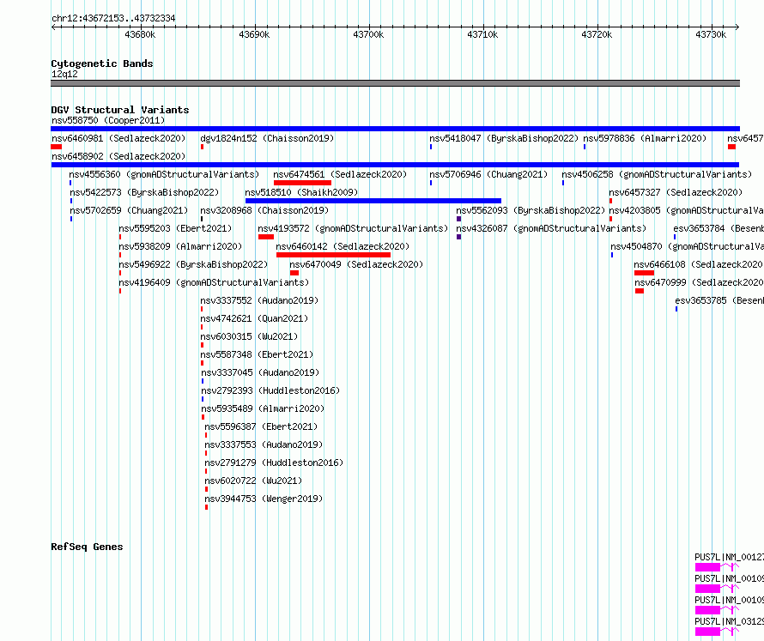Click the 43700k ruler position label

(x=368, y=34)
